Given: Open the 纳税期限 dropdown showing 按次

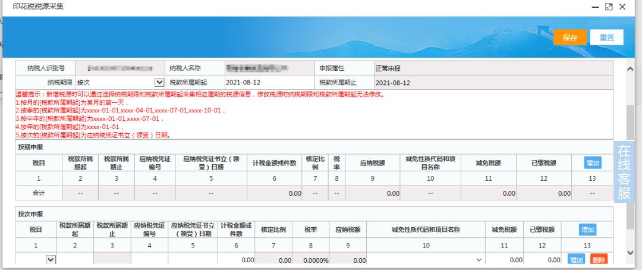Looking at the screenshot, I should (120, 82).
